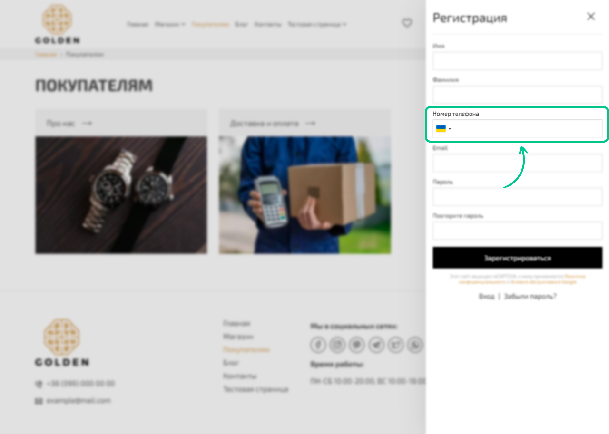
Task: Open the wishlist heart icon
Action: (x=407, y=23)
